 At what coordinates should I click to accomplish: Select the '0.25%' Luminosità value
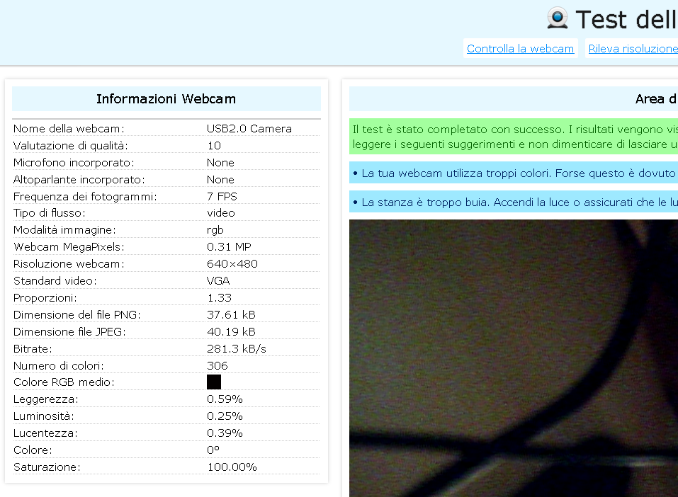click(x=225, y=416)
